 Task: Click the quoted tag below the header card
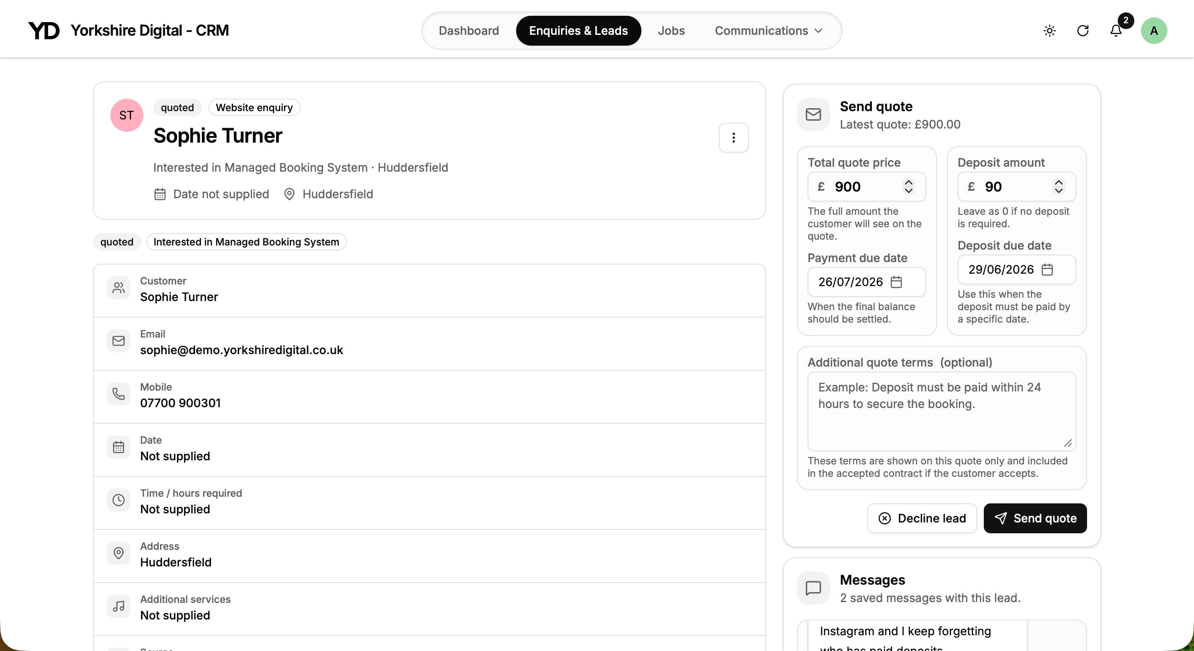click(x=117, y=242)
